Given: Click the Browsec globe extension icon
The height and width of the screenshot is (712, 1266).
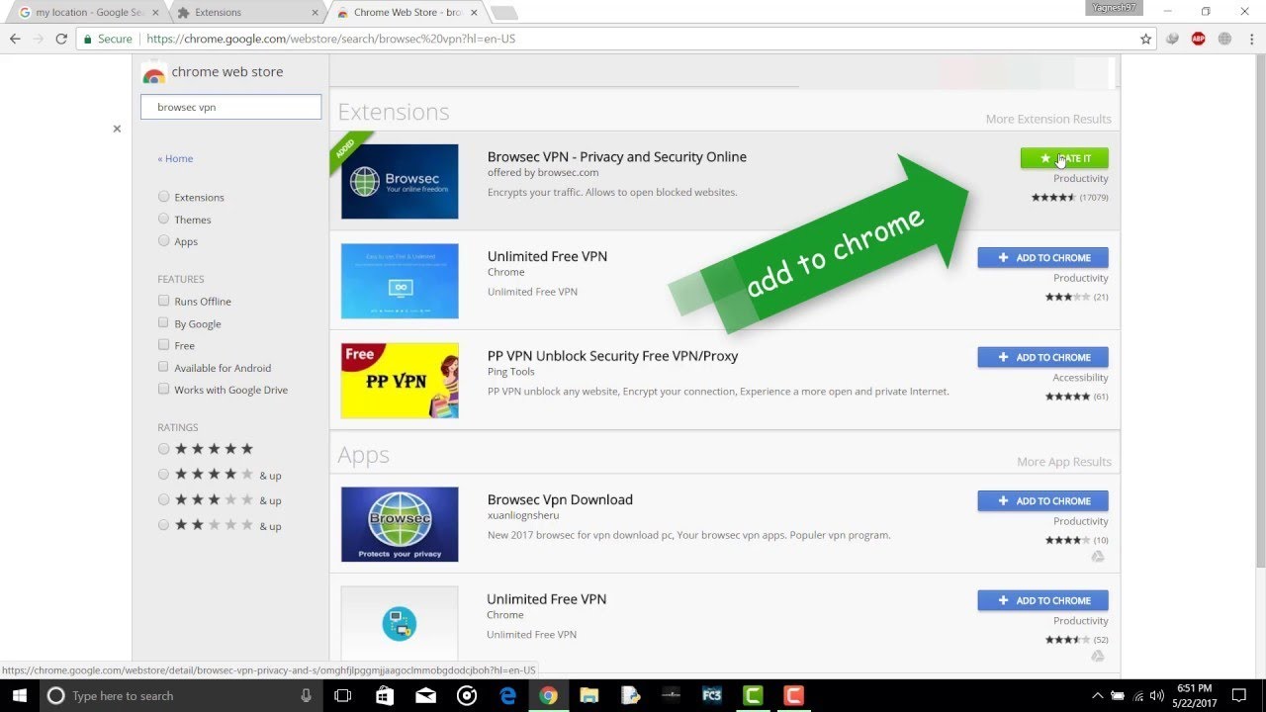Looking at the screenshot, I should (1224, 39).
